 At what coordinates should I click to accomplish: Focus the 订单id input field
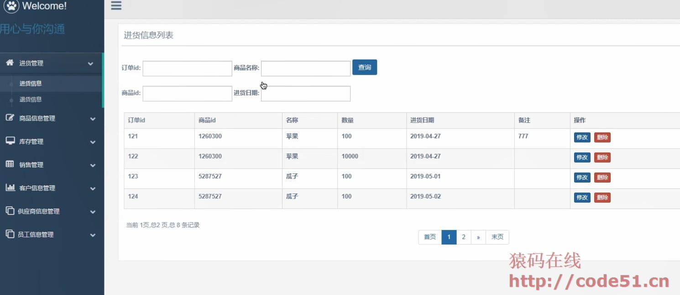187,68
